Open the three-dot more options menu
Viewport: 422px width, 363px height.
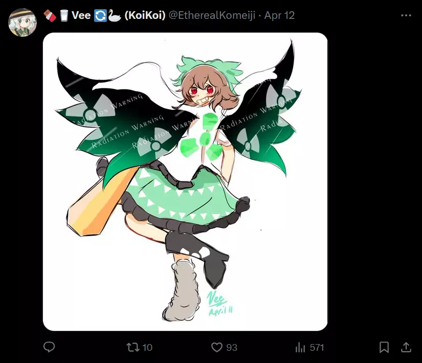(x=406, y=15)
